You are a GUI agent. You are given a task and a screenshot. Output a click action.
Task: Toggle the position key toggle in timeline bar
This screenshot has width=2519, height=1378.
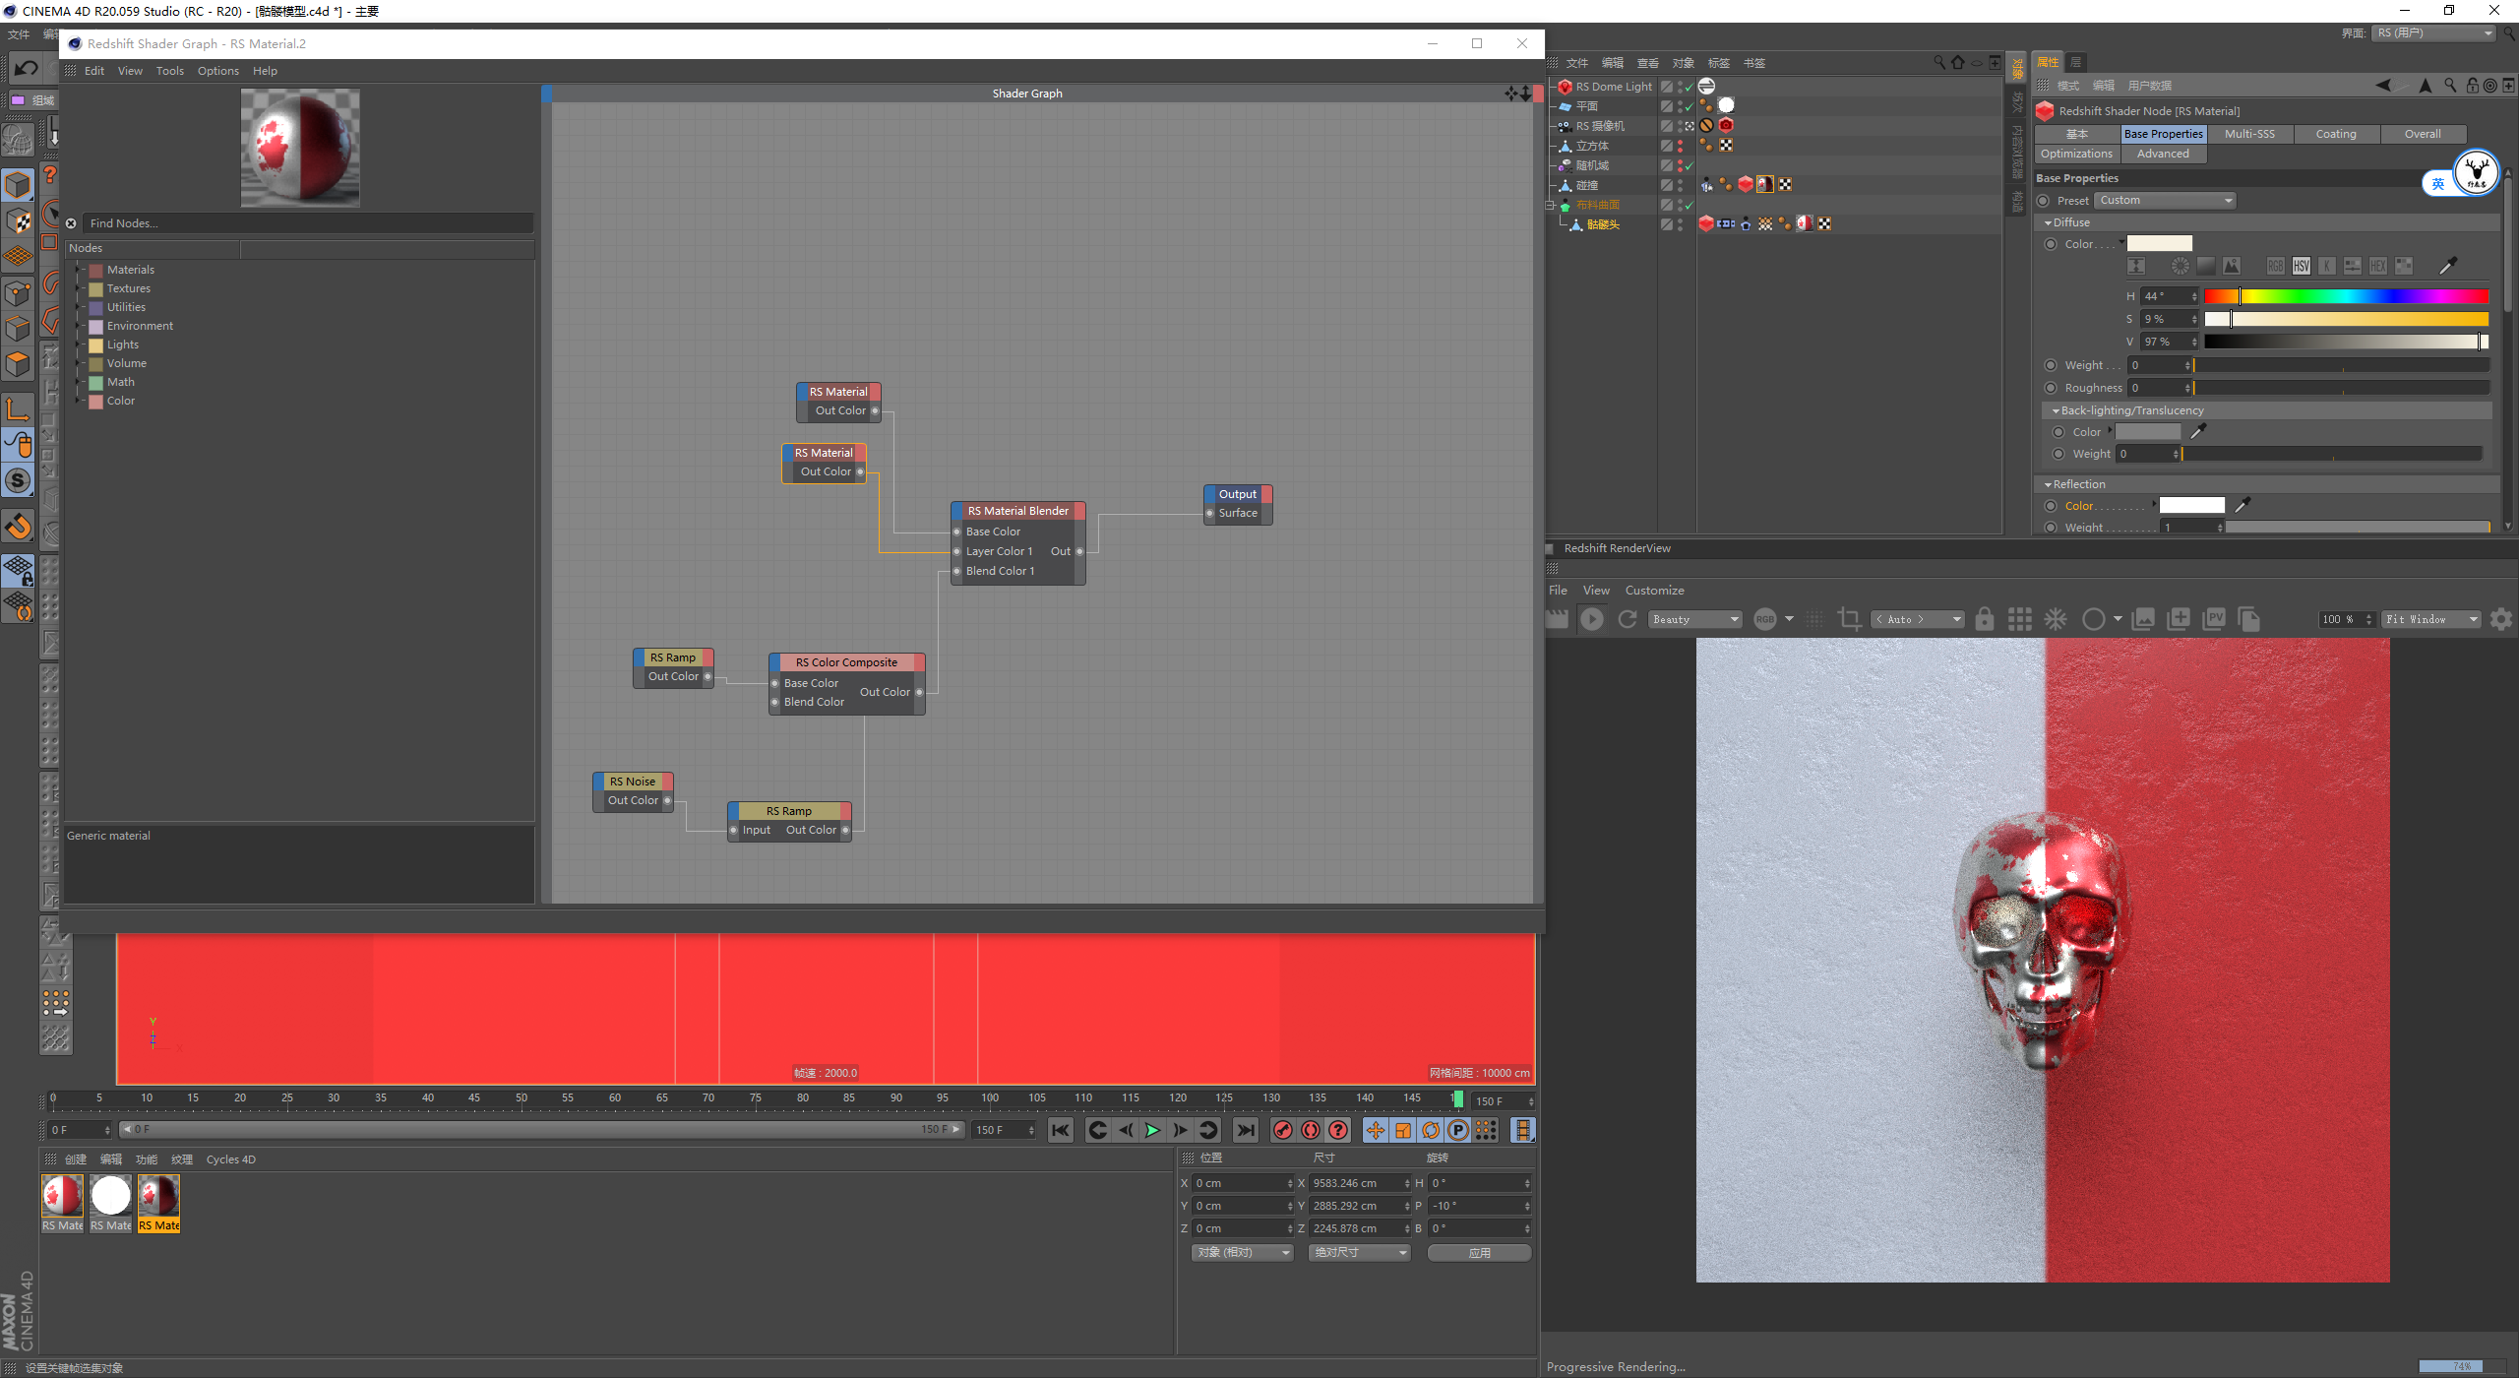click(x=1376, y=1130)
